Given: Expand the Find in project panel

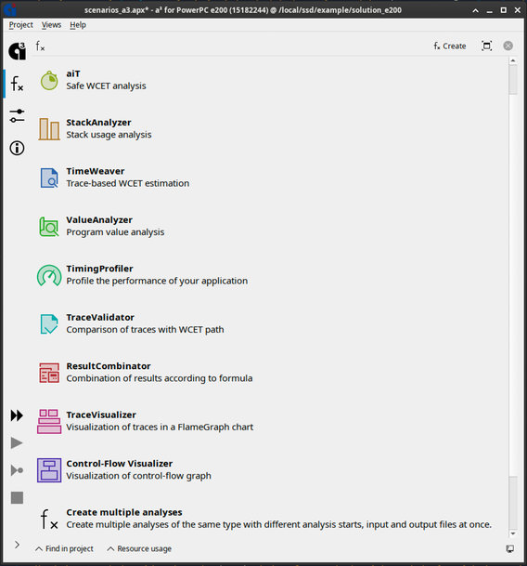Looking at the screenshot, I should click(x=64, y=548).
